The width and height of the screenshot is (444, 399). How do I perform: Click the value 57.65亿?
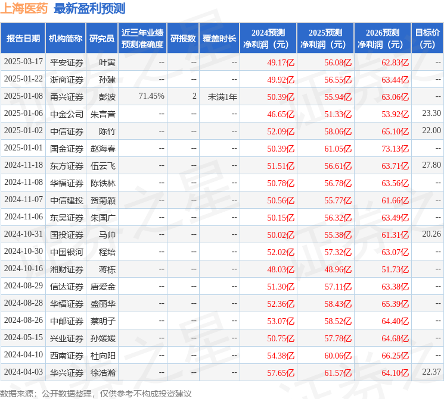[x=281, y=373]
